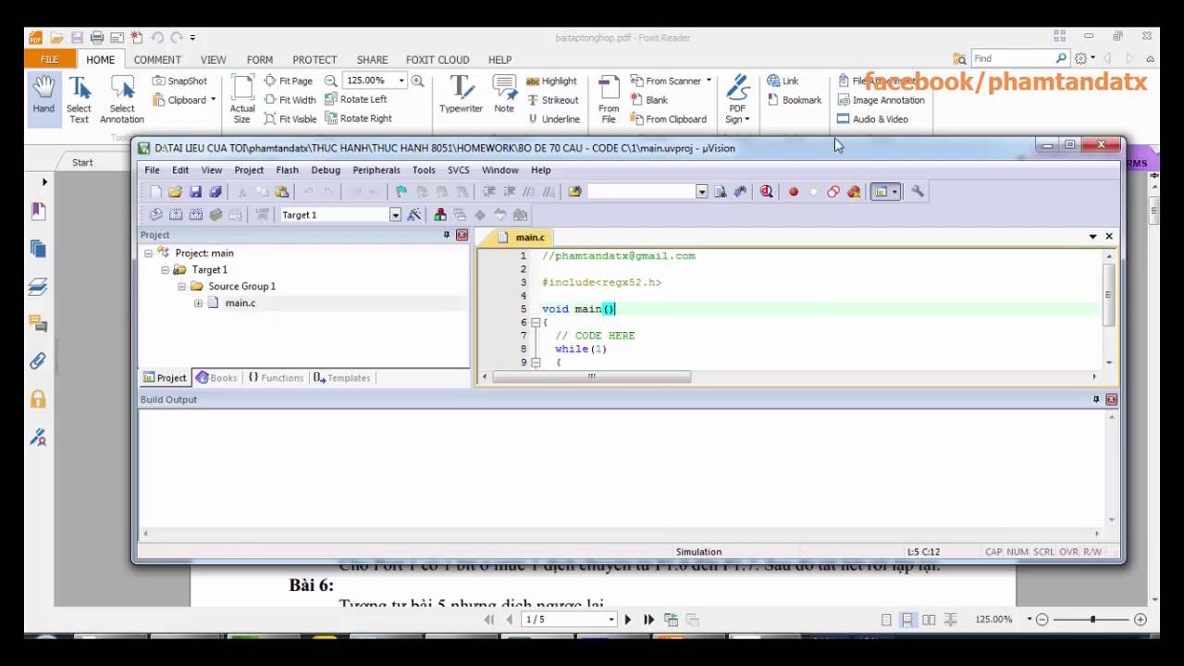Image resolution: width=1184 pixels, height=666 pixels.
Task: Open the Peripherals menu
Action: (376, 170)
